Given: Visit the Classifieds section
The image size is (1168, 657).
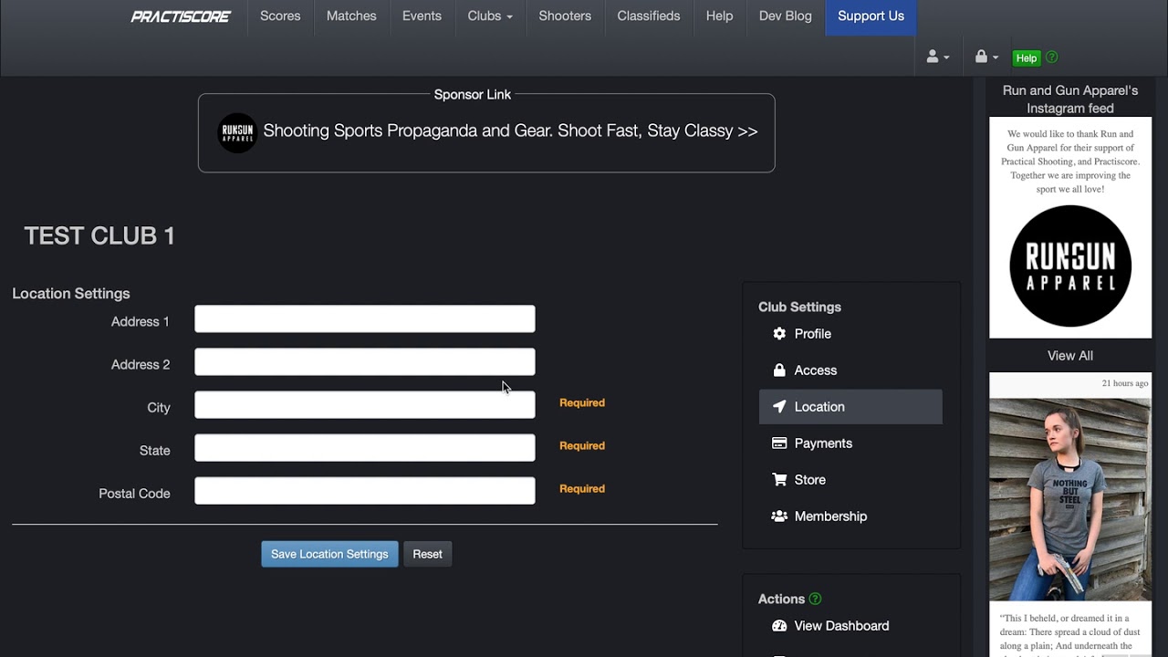Looking at the screenshot, I should point(649,16).
